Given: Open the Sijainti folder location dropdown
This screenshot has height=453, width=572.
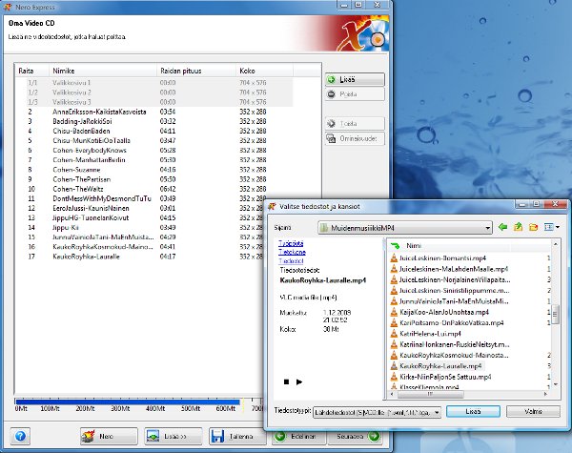Looking at the screenshot, I should tap(487, 228).
